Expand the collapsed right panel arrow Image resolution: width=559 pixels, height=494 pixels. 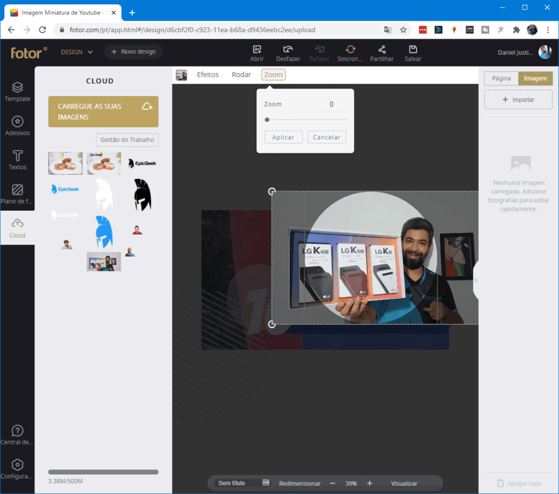(x=475, y=280)
